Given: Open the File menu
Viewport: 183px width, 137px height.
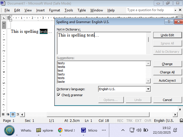Looking at the screenshot, I should pos(7,10).
